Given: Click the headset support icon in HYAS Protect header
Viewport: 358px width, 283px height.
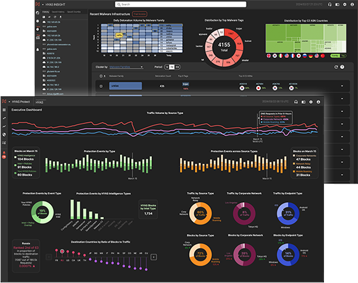Looking at the screenshot, I should click(296, 102).
